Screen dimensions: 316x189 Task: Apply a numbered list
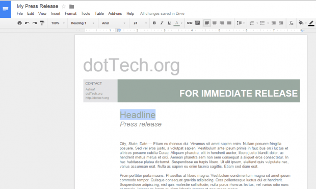tap(252, 23)
